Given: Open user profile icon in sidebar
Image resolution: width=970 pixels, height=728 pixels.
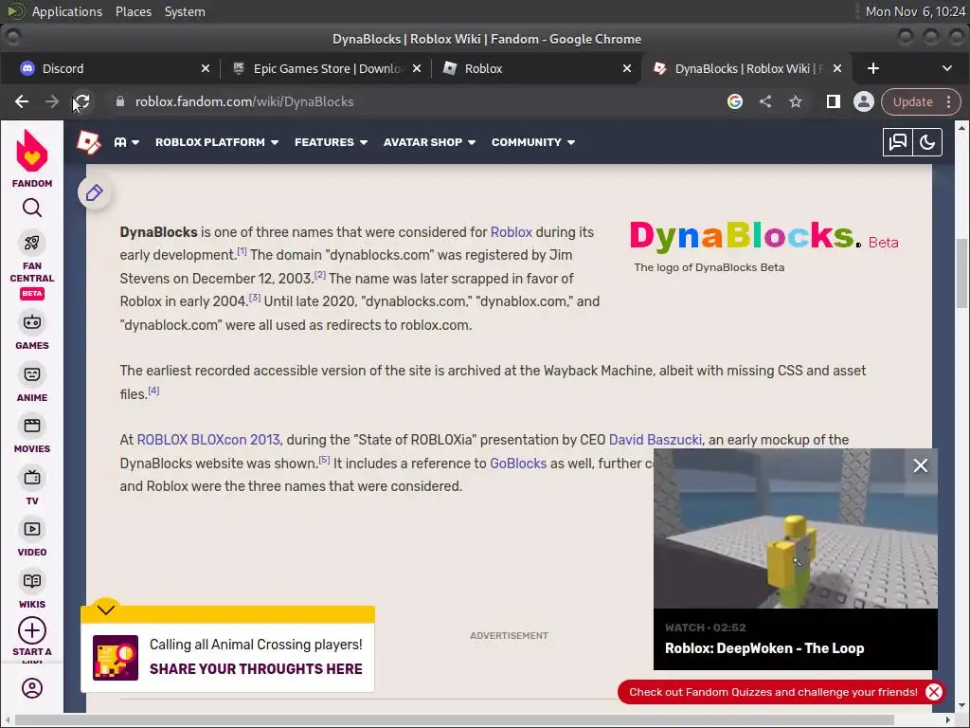Looking at the screenshot, I should click(x=31, y=688).
